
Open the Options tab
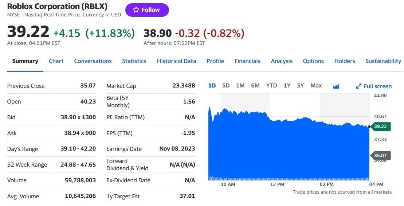pos(313,61)
